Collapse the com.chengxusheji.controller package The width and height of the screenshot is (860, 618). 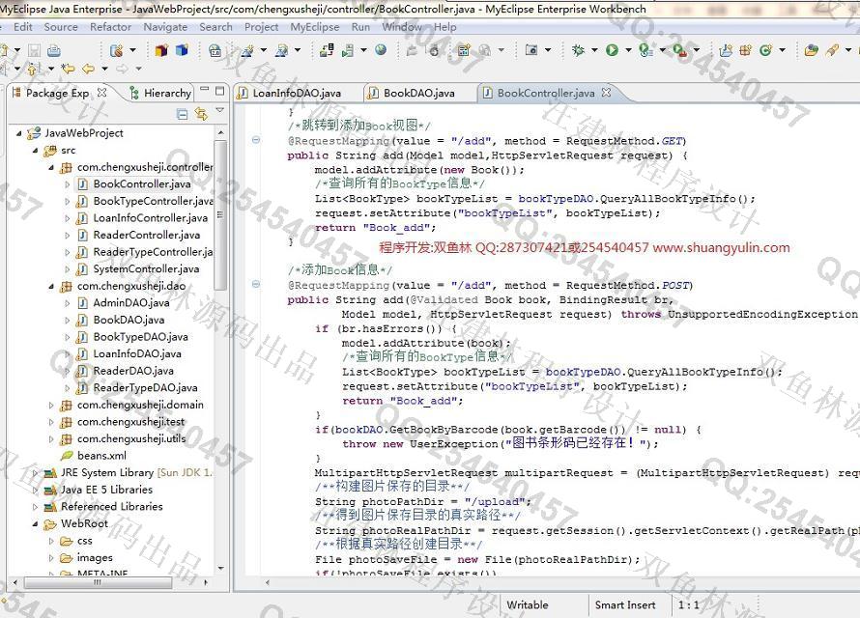pos(51,167)
